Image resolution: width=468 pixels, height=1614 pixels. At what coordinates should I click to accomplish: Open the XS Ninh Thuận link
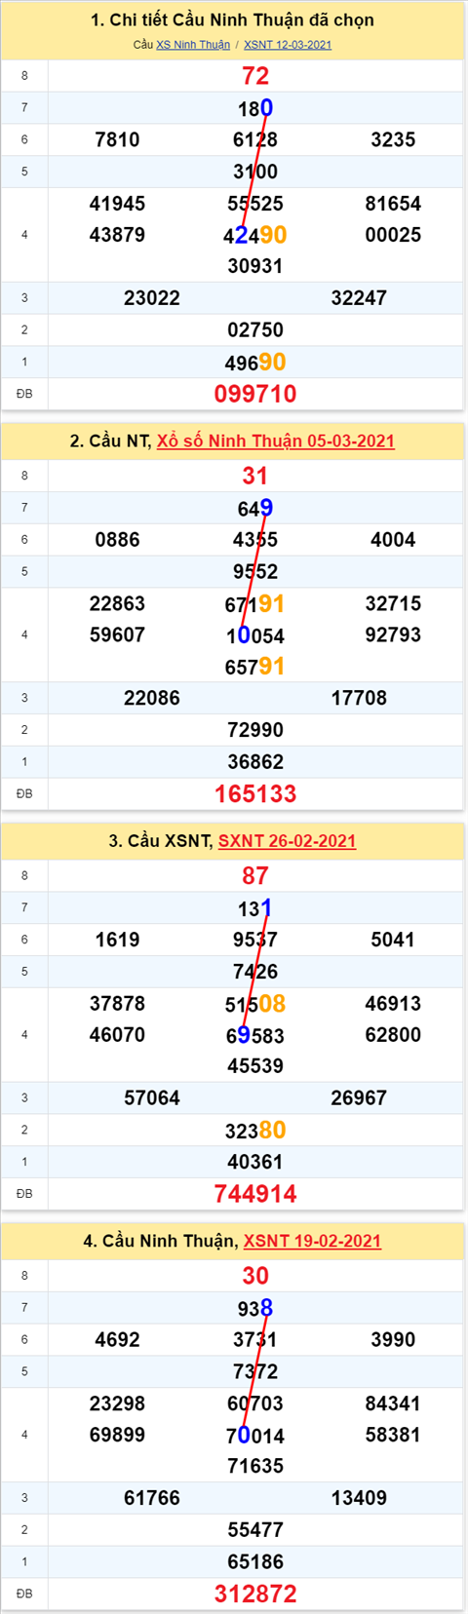[x=193, y=45]
